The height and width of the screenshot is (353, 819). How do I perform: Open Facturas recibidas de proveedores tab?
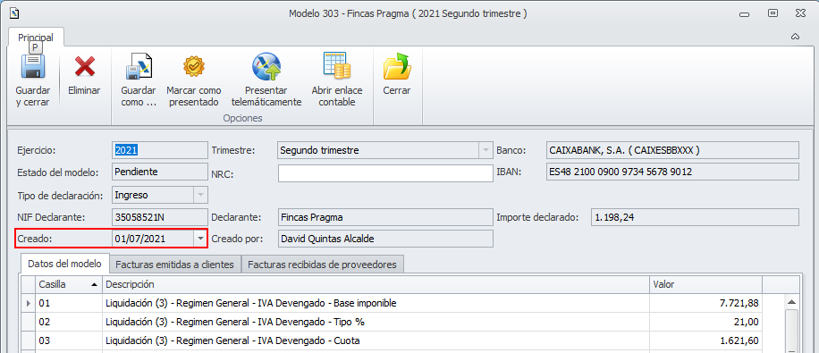322,265
